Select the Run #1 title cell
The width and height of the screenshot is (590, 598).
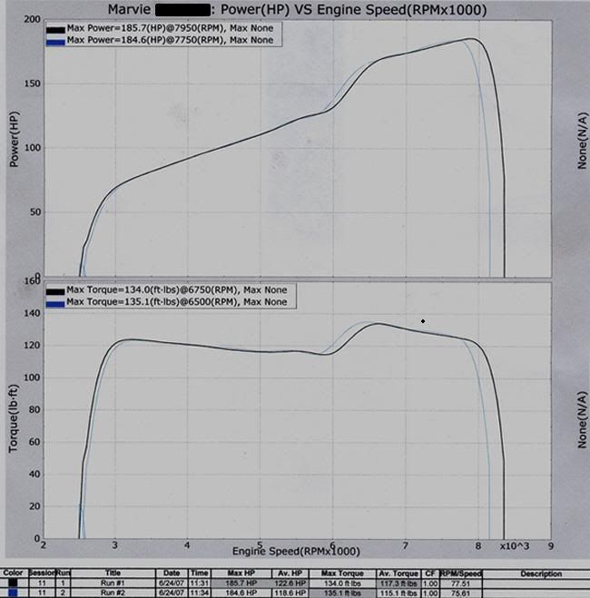113,583
